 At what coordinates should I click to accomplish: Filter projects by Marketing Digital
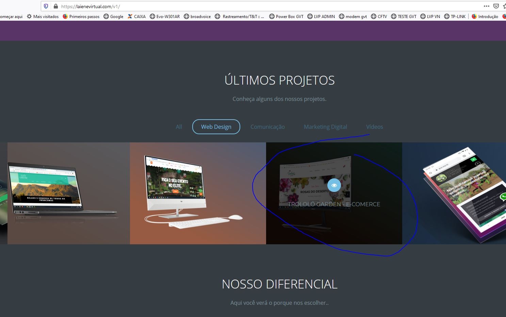coord(325,127)
